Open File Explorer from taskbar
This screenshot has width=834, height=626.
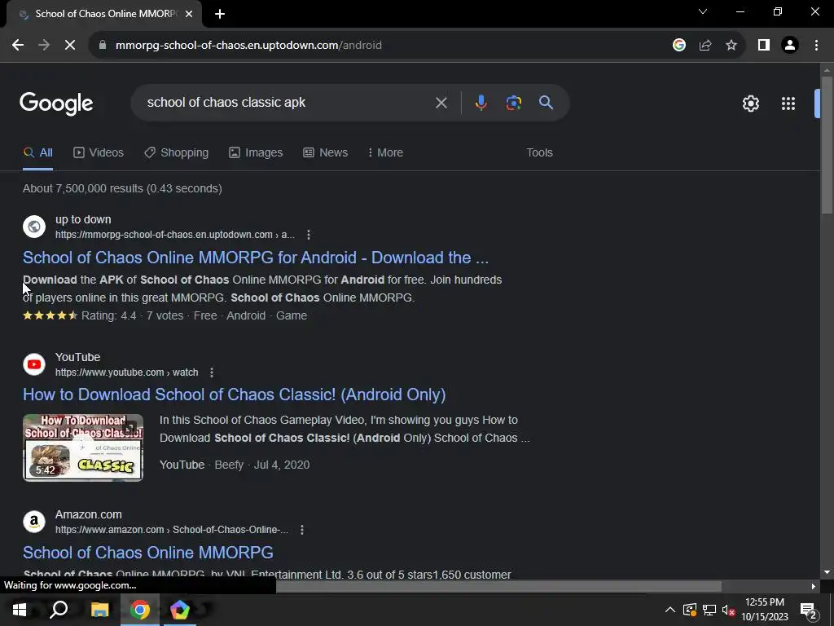[99, 610]
